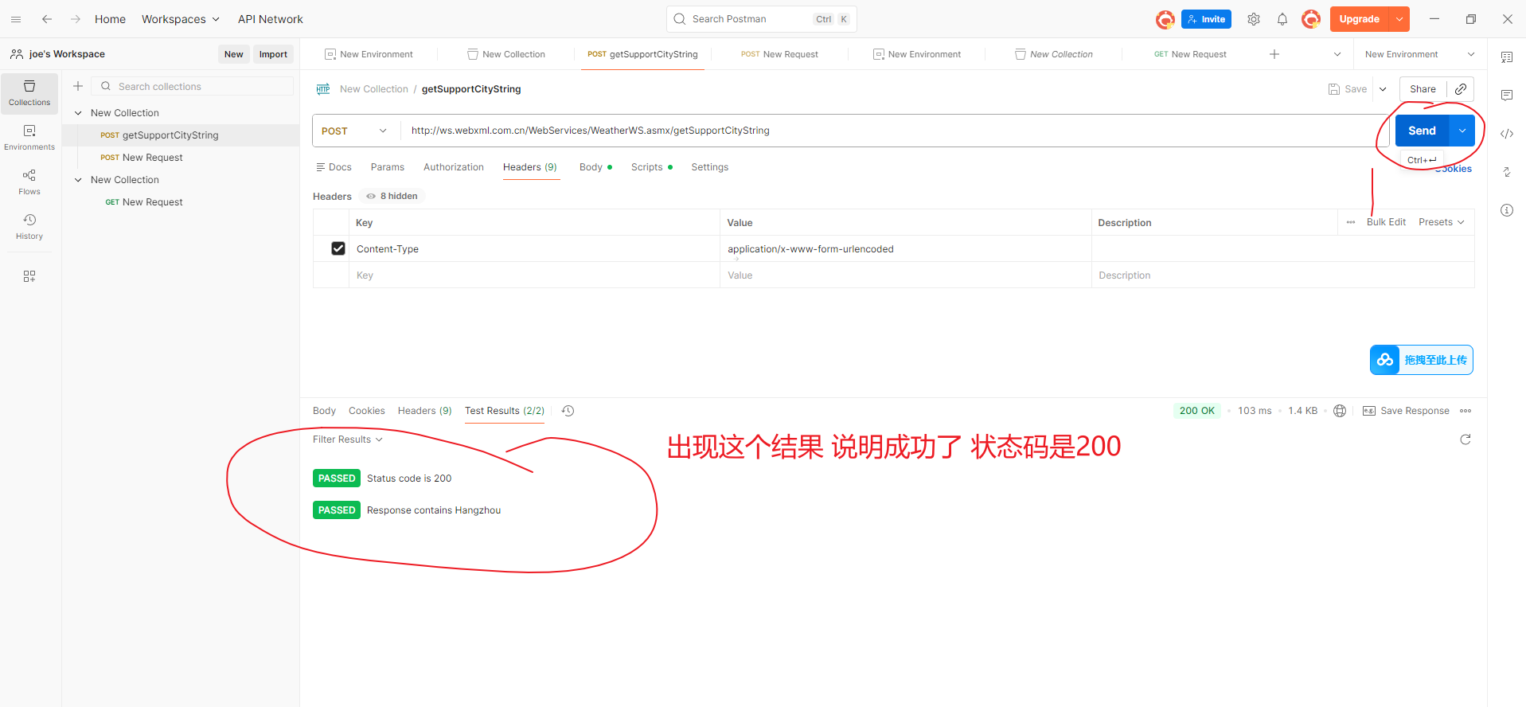Copy request link icon beside Share

[1461, 89]
